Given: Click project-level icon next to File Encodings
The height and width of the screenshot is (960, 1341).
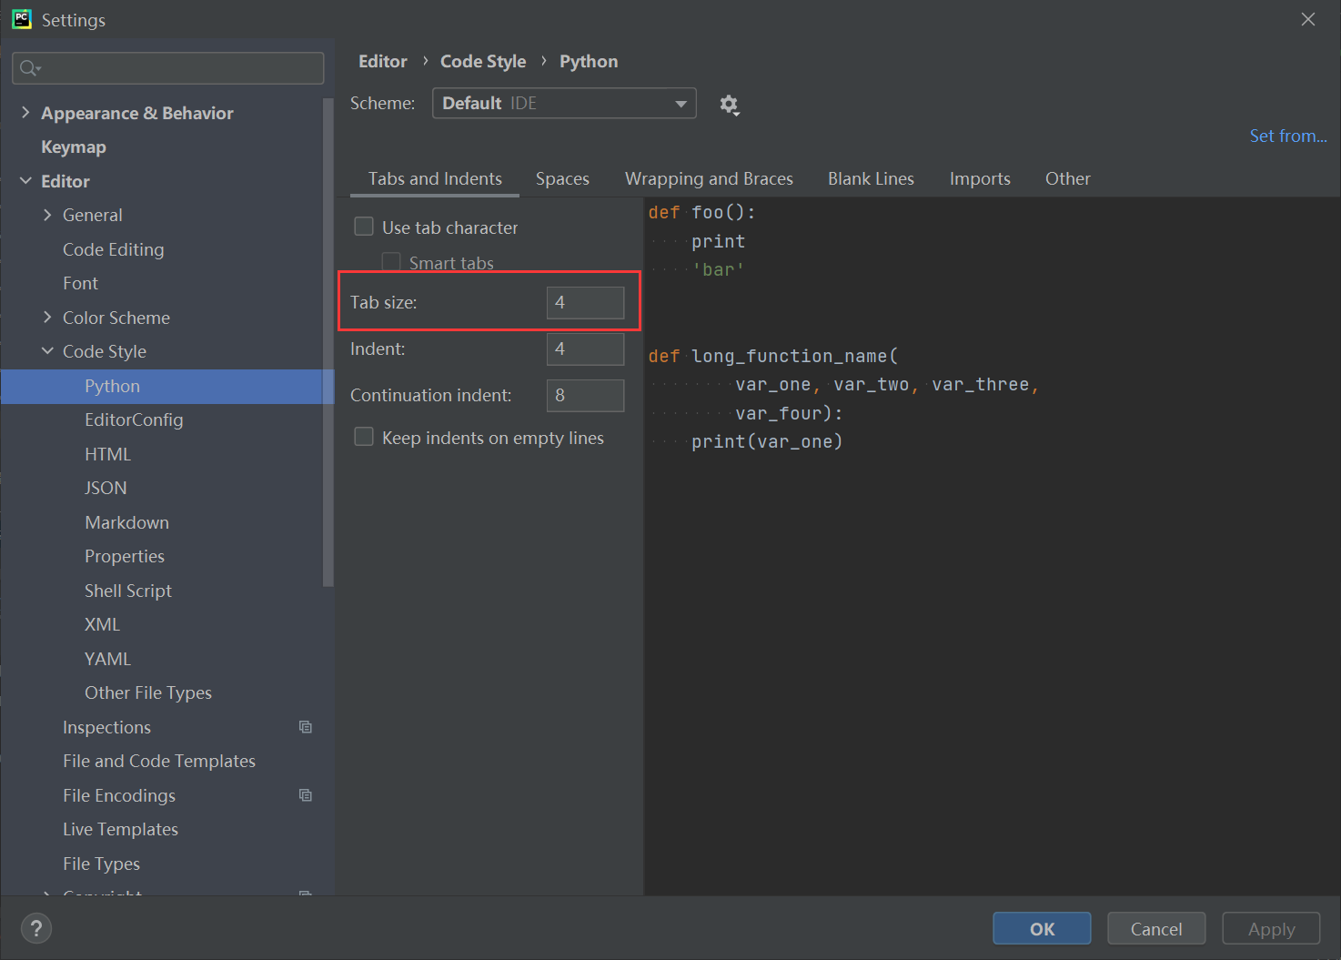Looking at the screenshot, I should coord(306,795).
